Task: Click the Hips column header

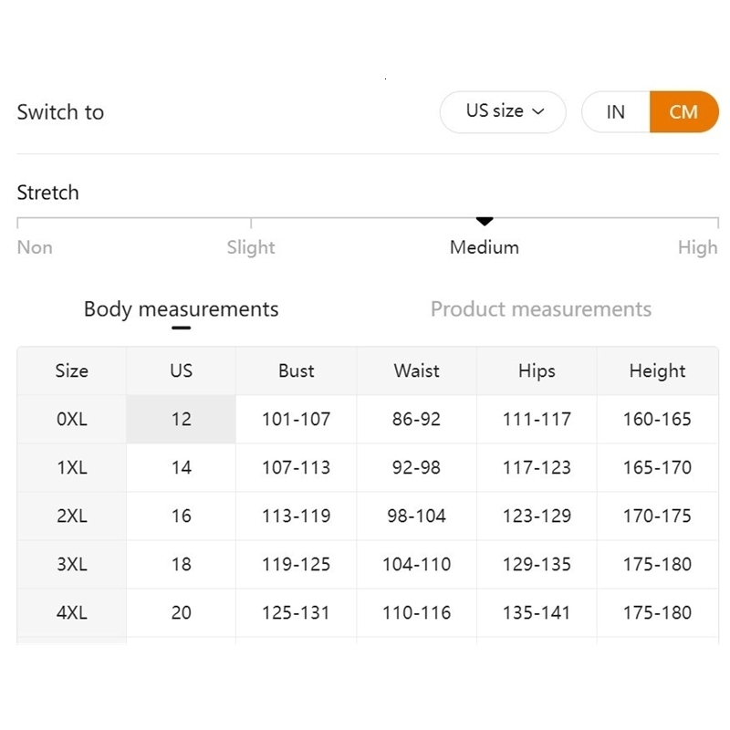Action: (537, 371)
